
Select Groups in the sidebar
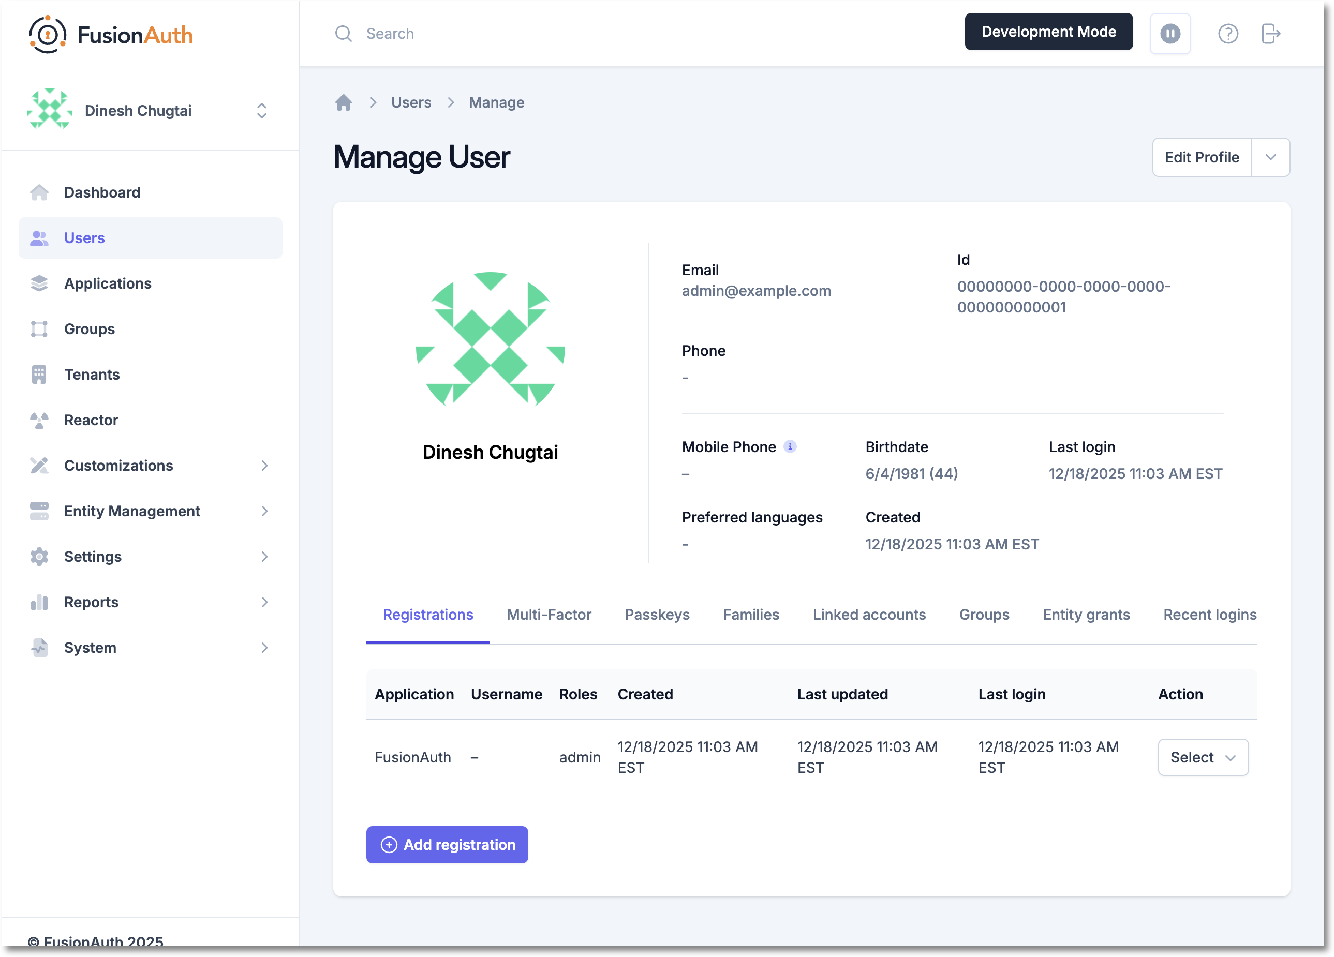(89, 328)
